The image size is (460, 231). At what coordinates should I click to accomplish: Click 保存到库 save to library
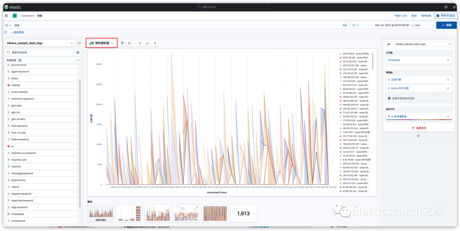click(425, 16)
